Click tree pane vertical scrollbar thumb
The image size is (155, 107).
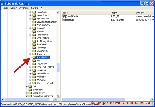pos(58,67)
